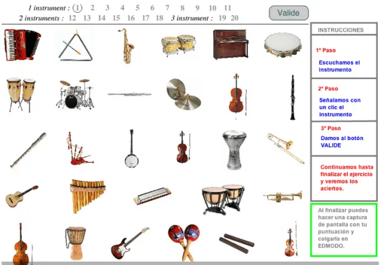Select the electric guitar

coord(130,243)
